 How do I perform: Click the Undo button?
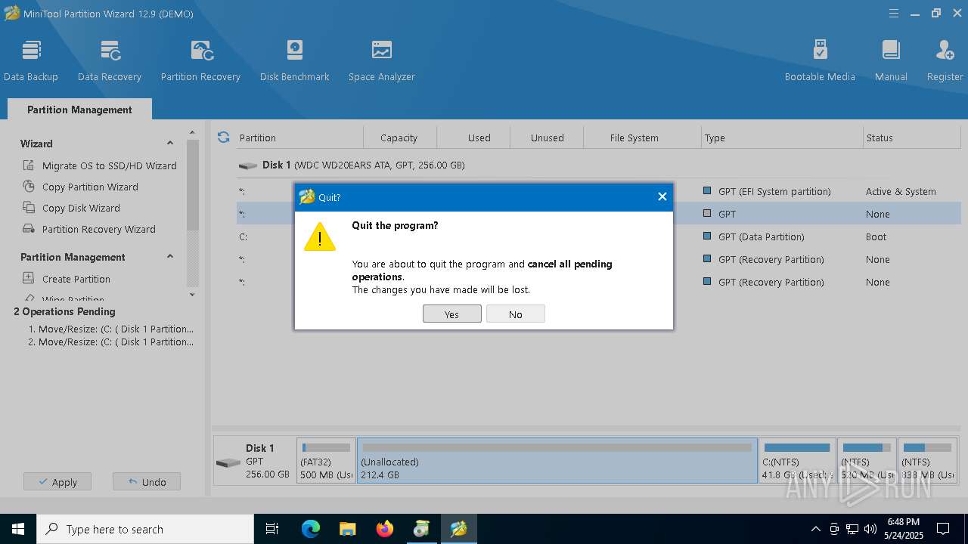pos(147,481)
